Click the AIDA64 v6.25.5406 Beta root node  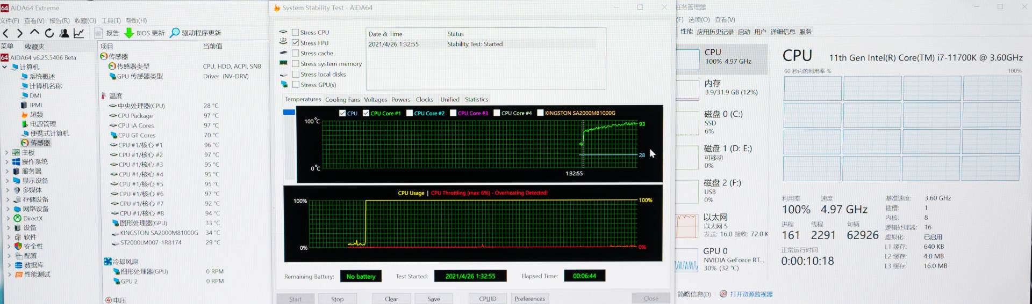click(39, 57)
